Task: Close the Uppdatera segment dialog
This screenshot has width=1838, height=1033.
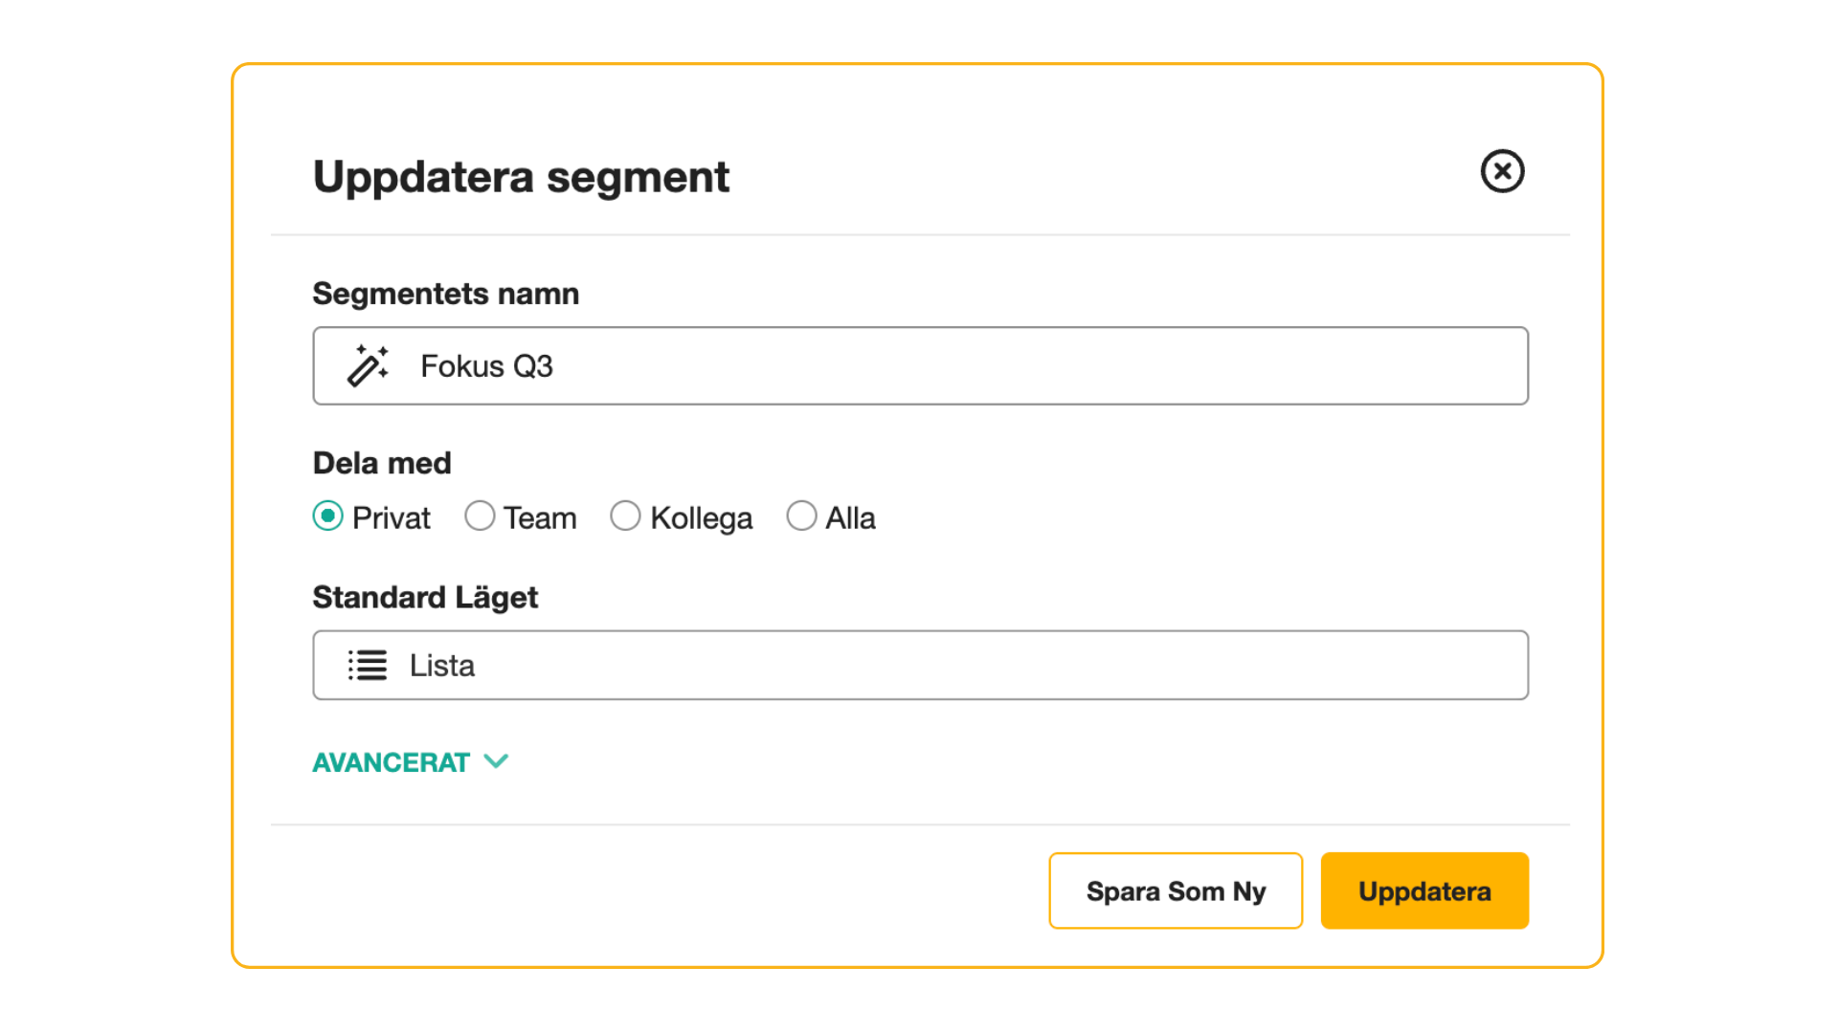Action: click(1502, 171)
